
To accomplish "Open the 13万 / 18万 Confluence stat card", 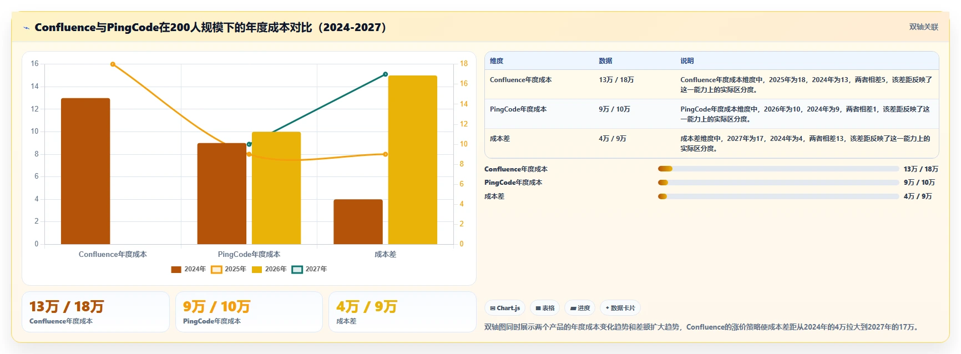I will pyautogui.click(x=95, y=312).
